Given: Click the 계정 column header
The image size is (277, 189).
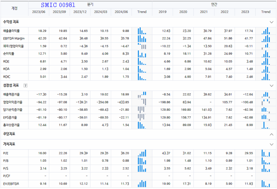Looking at the screenshot, I should pos(14,8).
